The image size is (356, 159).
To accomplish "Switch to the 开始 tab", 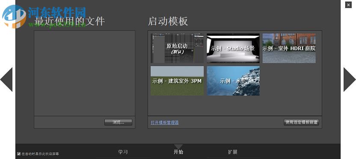I will coord(178,152).
